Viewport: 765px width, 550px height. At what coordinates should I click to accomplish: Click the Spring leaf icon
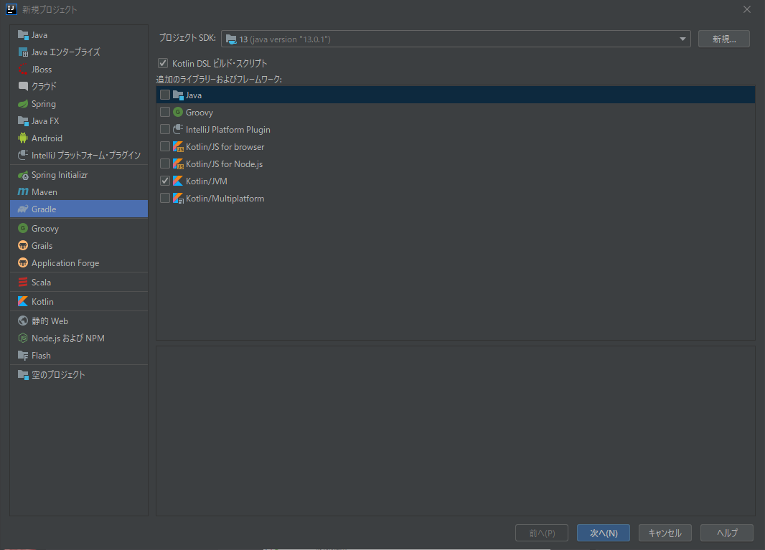[x=23, y=104]
